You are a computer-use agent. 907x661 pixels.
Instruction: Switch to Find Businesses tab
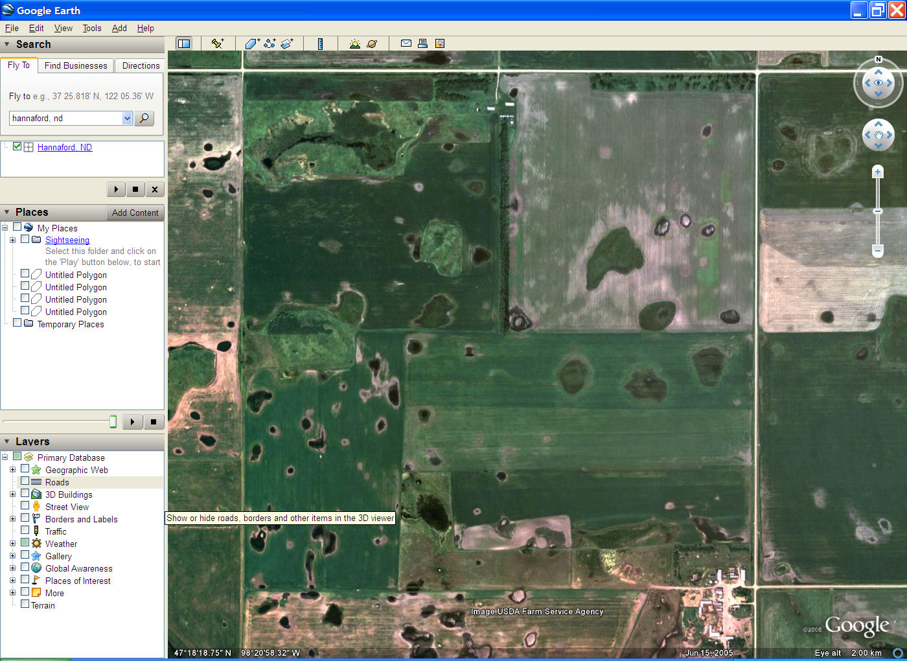click(x=76, y=65)
